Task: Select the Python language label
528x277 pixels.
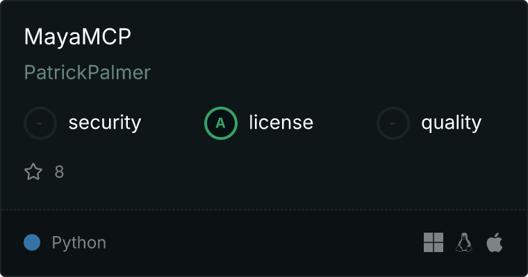Action: pos(79,243)
